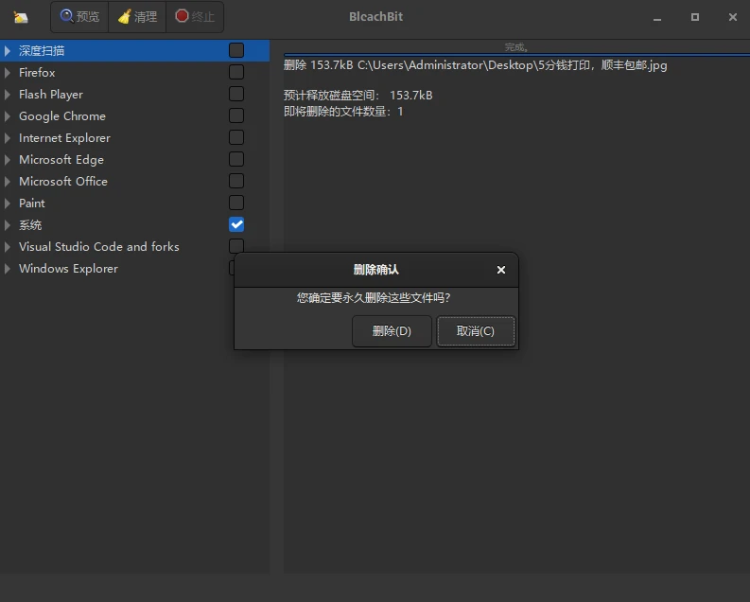Expand the Google Chrome tree node
The height and width of the screenshot is (602, 750).
coord(8,116)
